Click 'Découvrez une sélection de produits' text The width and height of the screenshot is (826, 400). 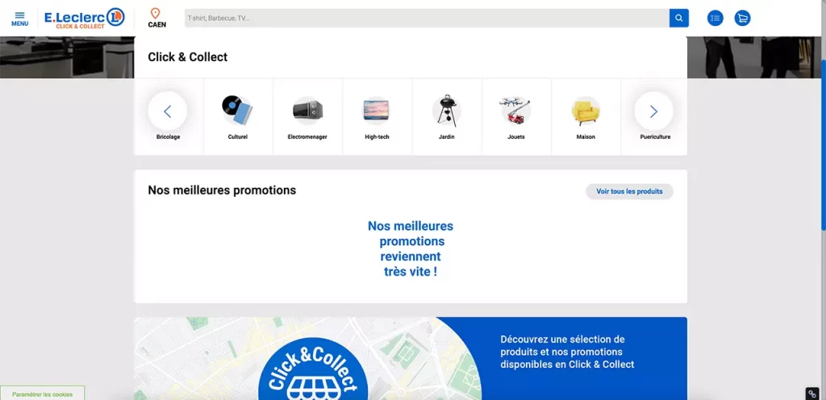tap(567, 352)
